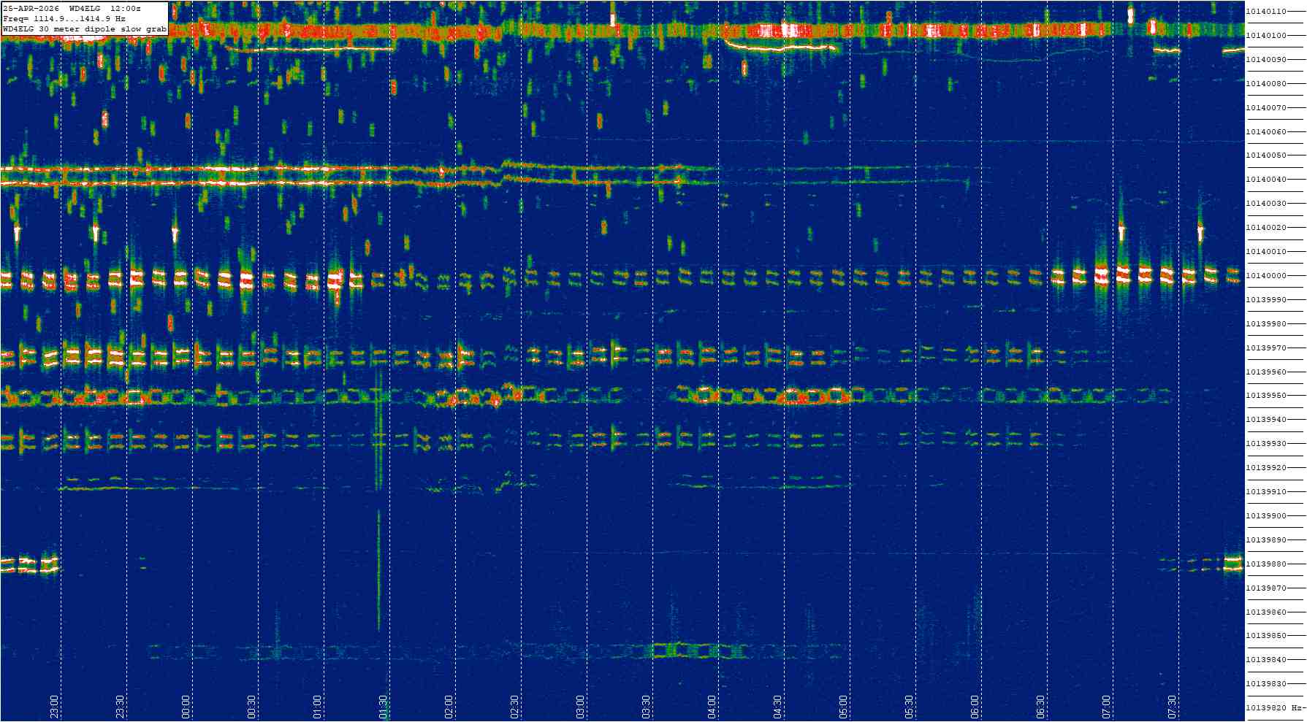Select the 06:00 time label
1307x722 pixels.
click(975, 706)
